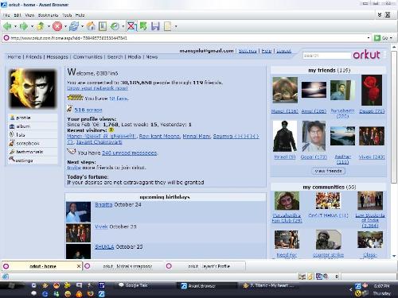Screen dimensions: 398x298
Task: Switch to the second orkut scrapbook tab
Action: (x=124, y=266)
